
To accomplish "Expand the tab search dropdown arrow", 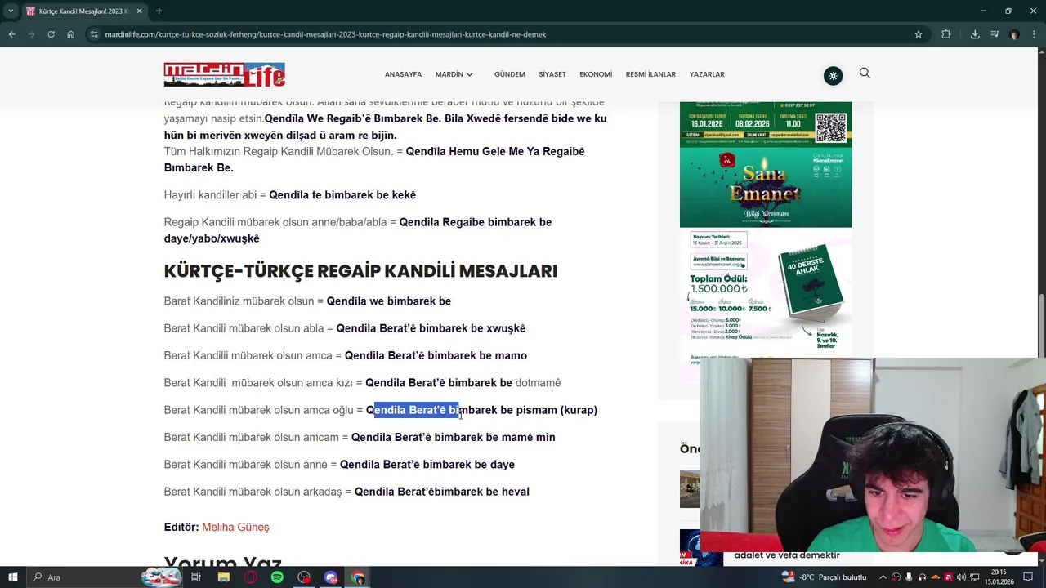I will 11,11.
